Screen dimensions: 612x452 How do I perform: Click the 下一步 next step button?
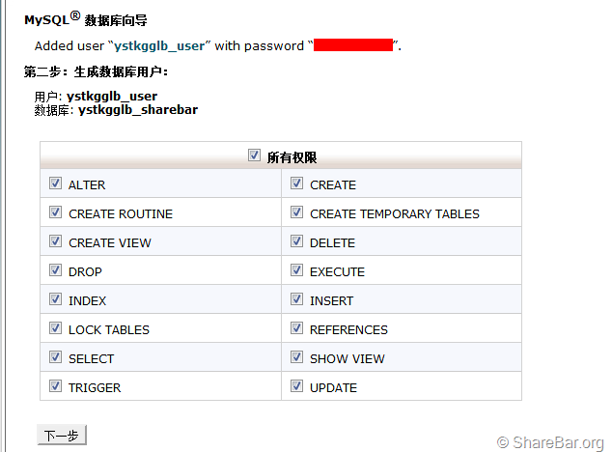(61, 436)
